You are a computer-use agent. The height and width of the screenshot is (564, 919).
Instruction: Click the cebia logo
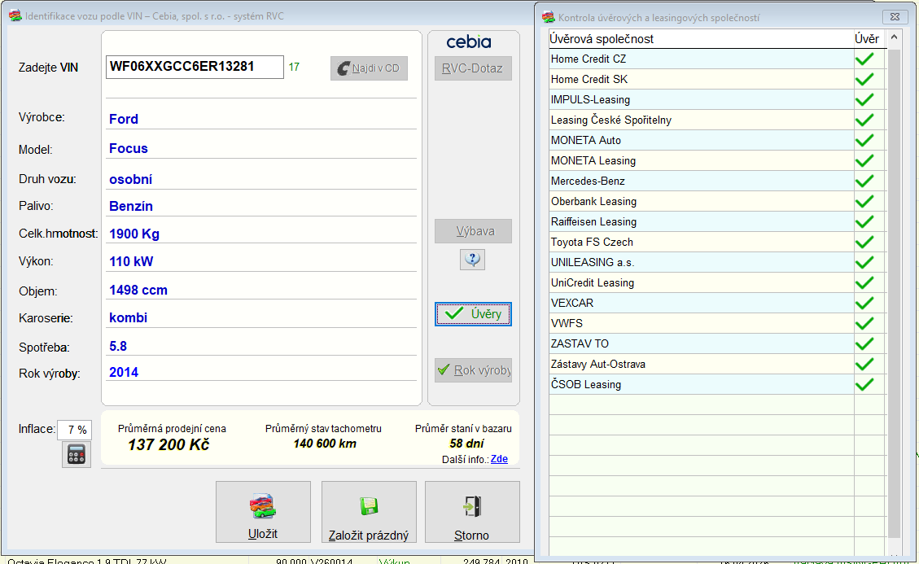469,42
